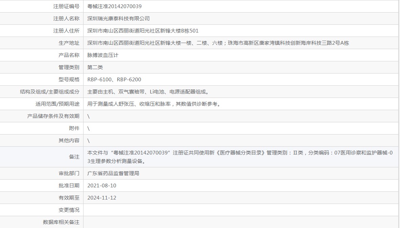Screen dimensions: 401x228
Task: Click the 第二类 value
Action: [x=95, y=67]
